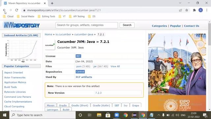Show hidden system tray icons

tap(159, 115)
